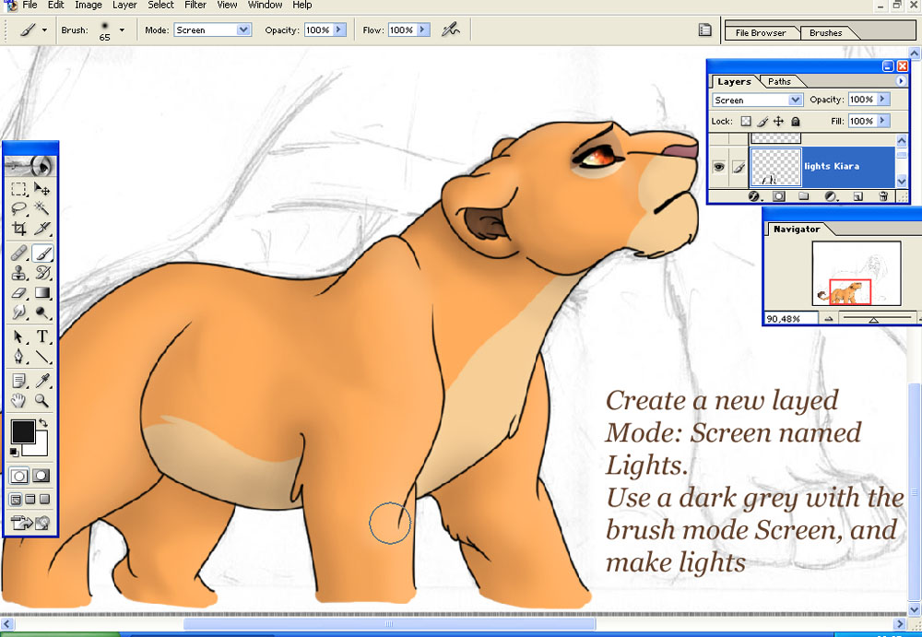This screenshot has height=637, width=922.
Task: Expand the brush Opacity slider arrow
Action: 339,30
